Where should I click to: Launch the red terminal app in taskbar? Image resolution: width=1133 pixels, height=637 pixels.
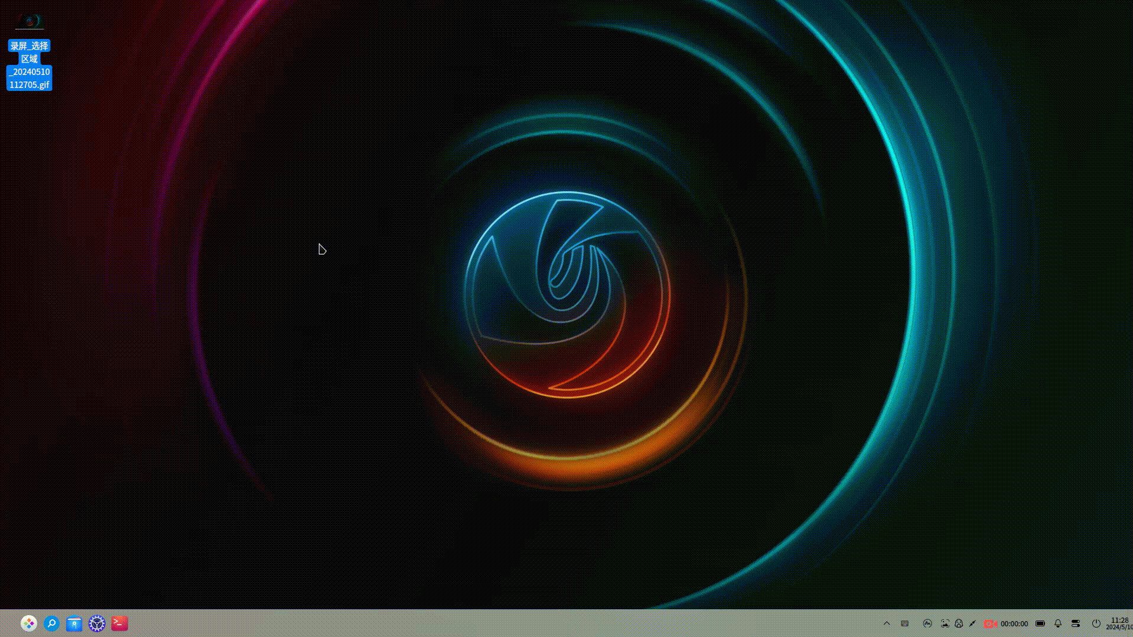point(119,623)
